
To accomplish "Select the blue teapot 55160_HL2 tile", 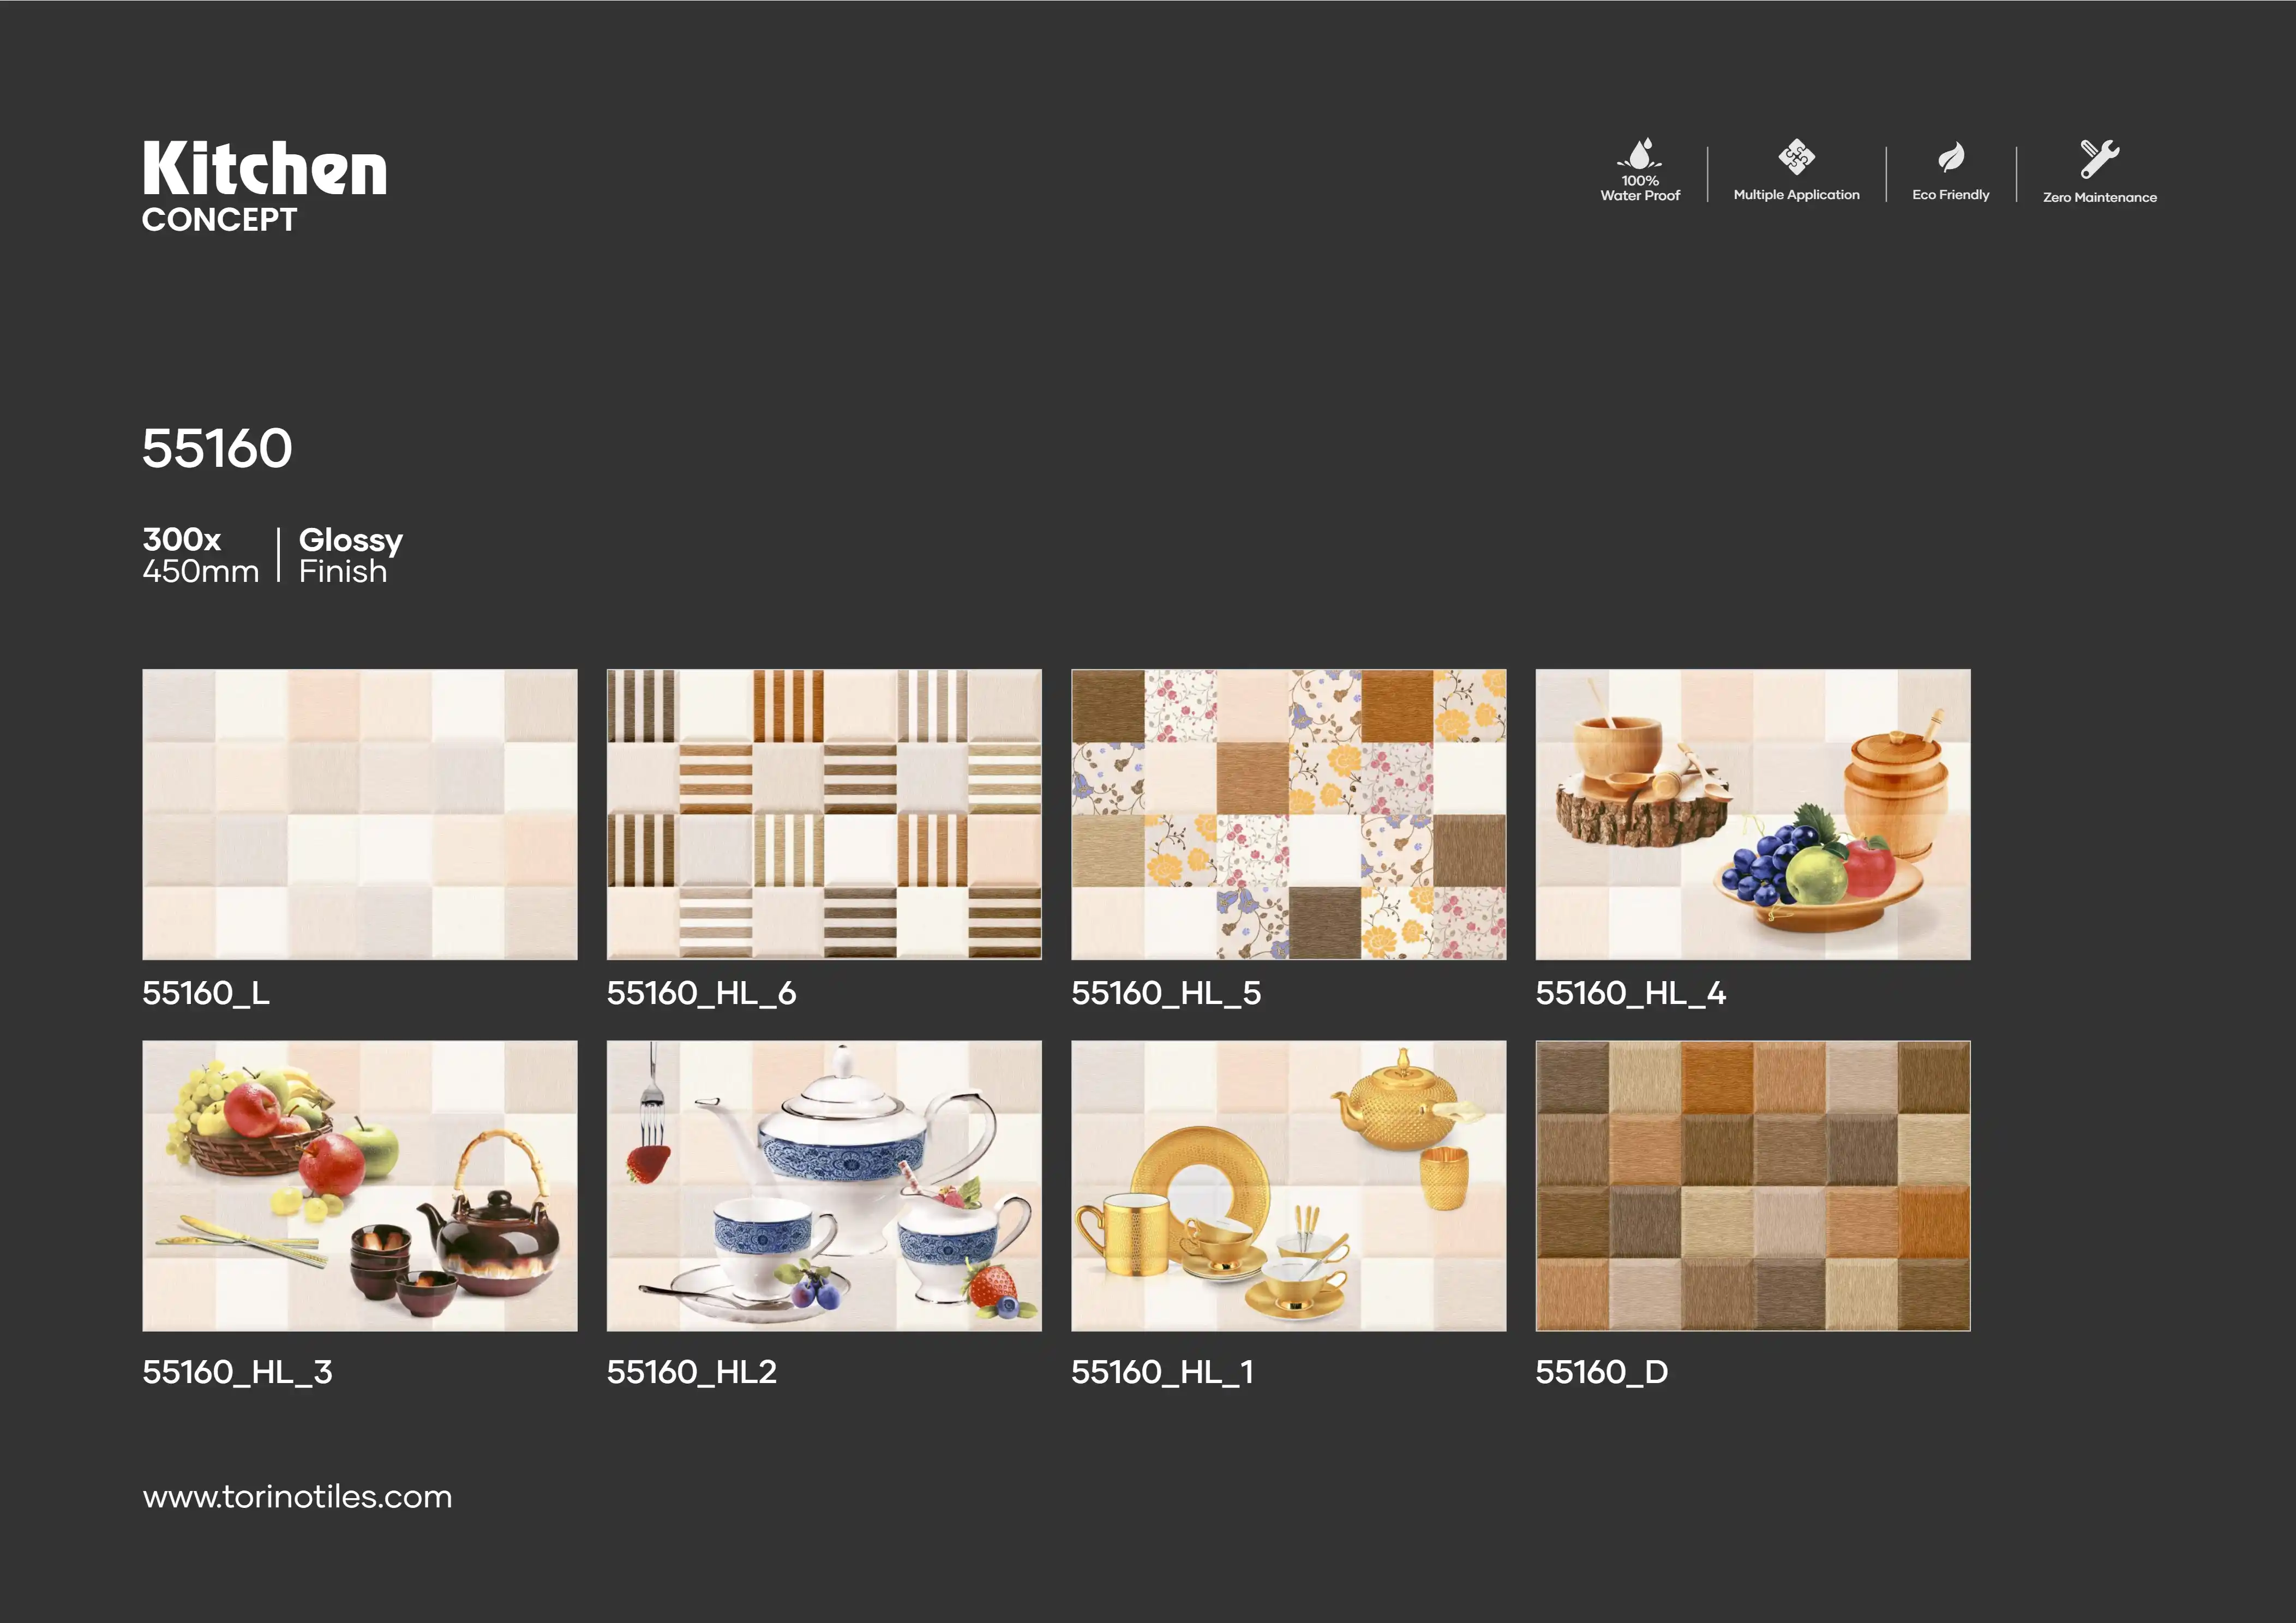I will (x=824, y=1185).
